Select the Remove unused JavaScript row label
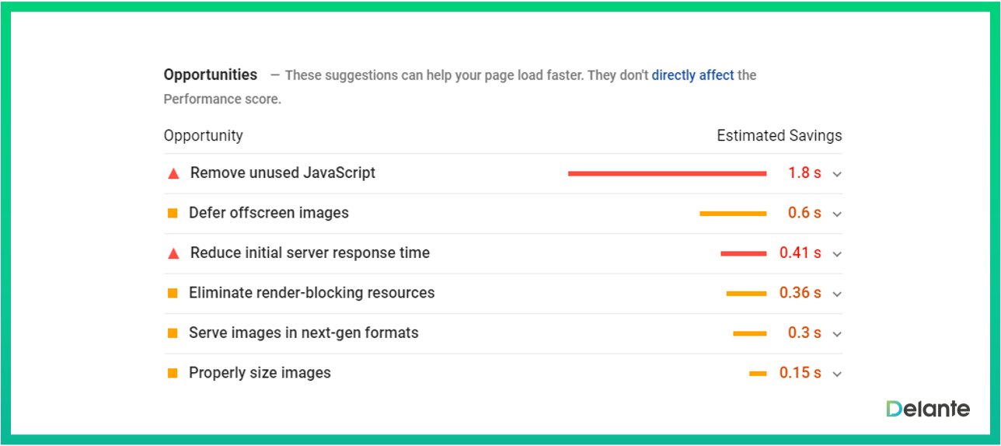 click(x=283, y=173)
